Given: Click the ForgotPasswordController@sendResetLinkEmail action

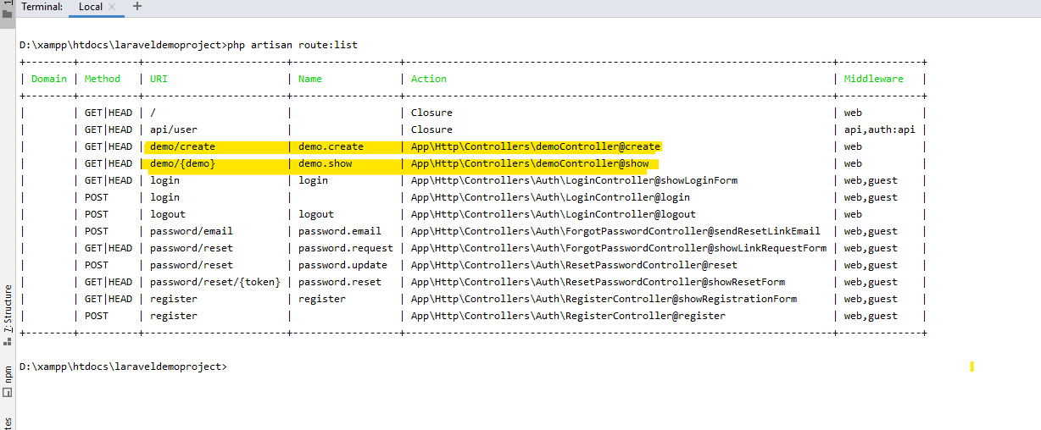Looking at the screenshot, I should pos(616,231).
